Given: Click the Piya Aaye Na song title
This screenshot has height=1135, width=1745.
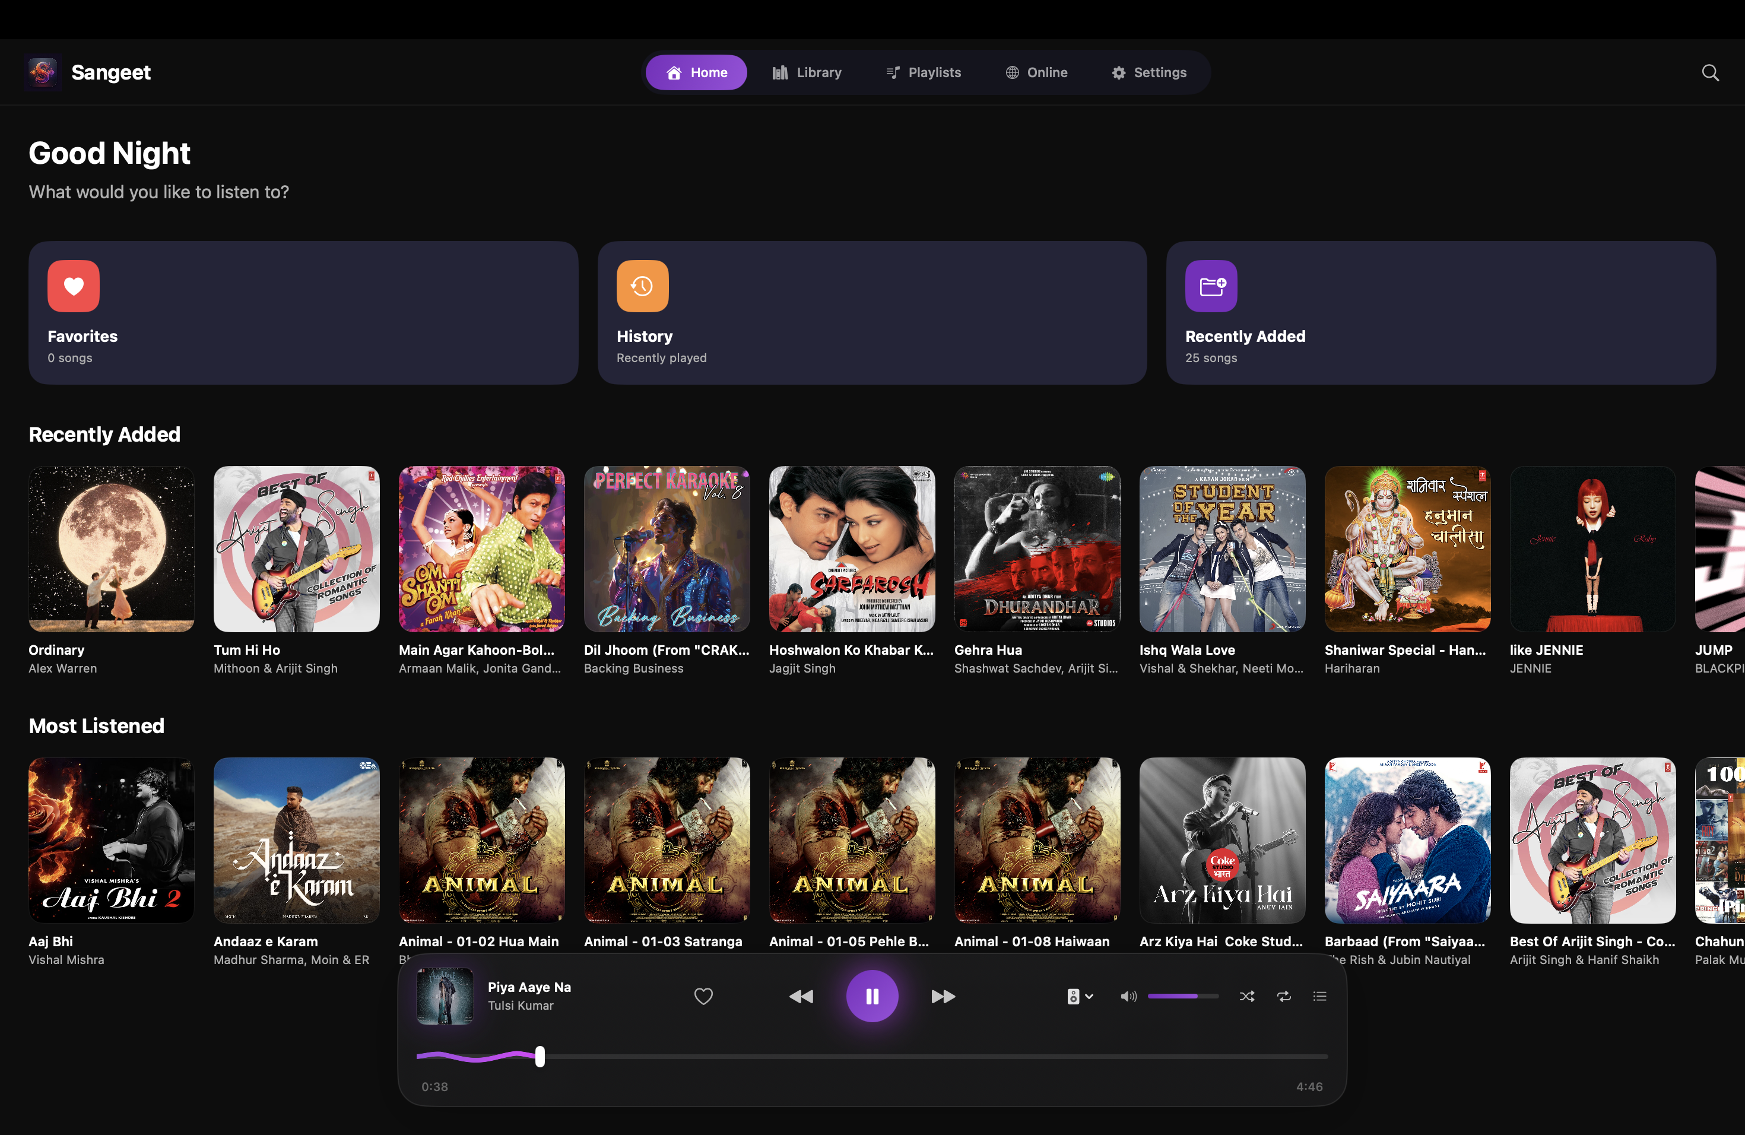Looking at the screenshot, I should pyautogui.click(x=529, y=987).
